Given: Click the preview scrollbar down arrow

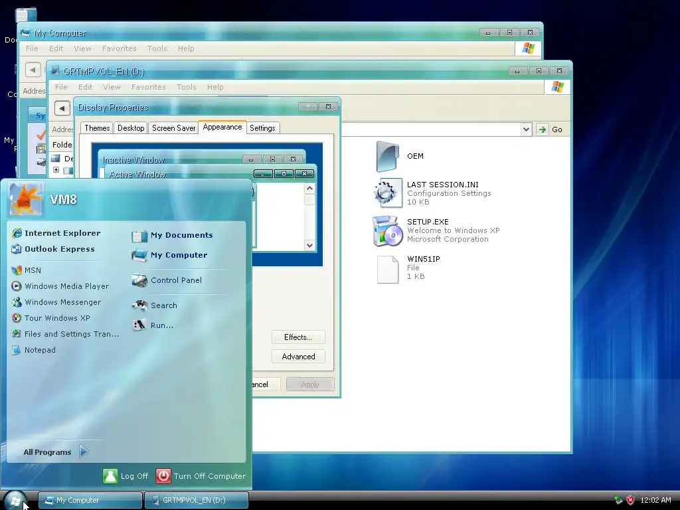Looking at the screenshot, I should [309, 245].
